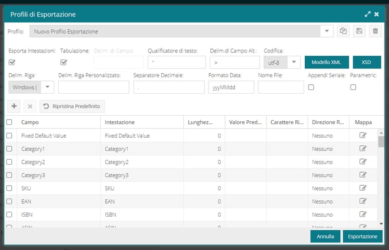Click the duplicate profile icon
Image resolution: width=389 pixels, height=250 pixels.
pyautogui.click(x=343, y=31)
